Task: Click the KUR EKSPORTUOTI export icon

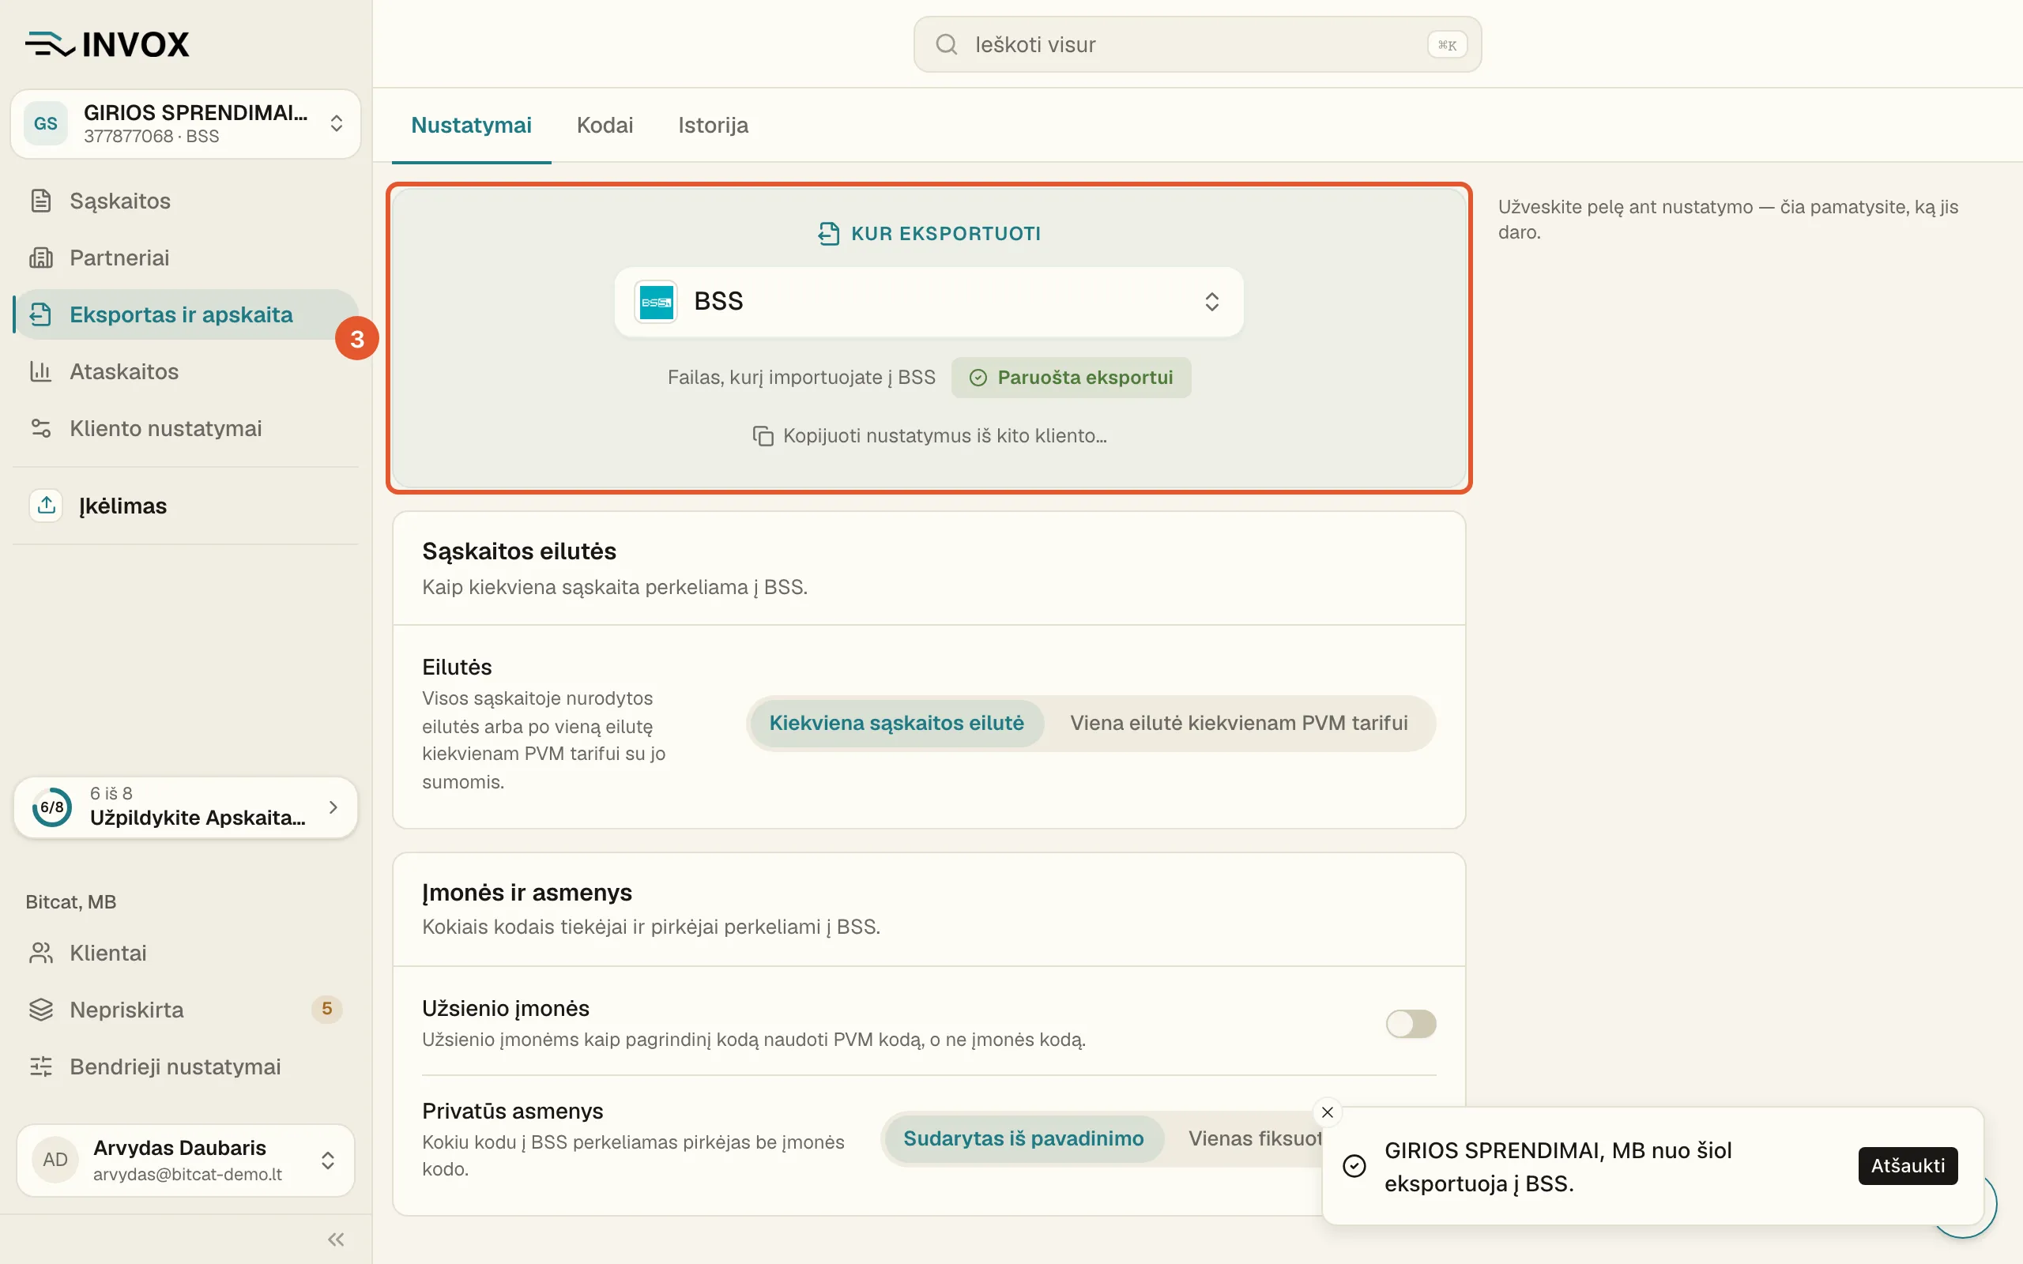Action: 827,233
